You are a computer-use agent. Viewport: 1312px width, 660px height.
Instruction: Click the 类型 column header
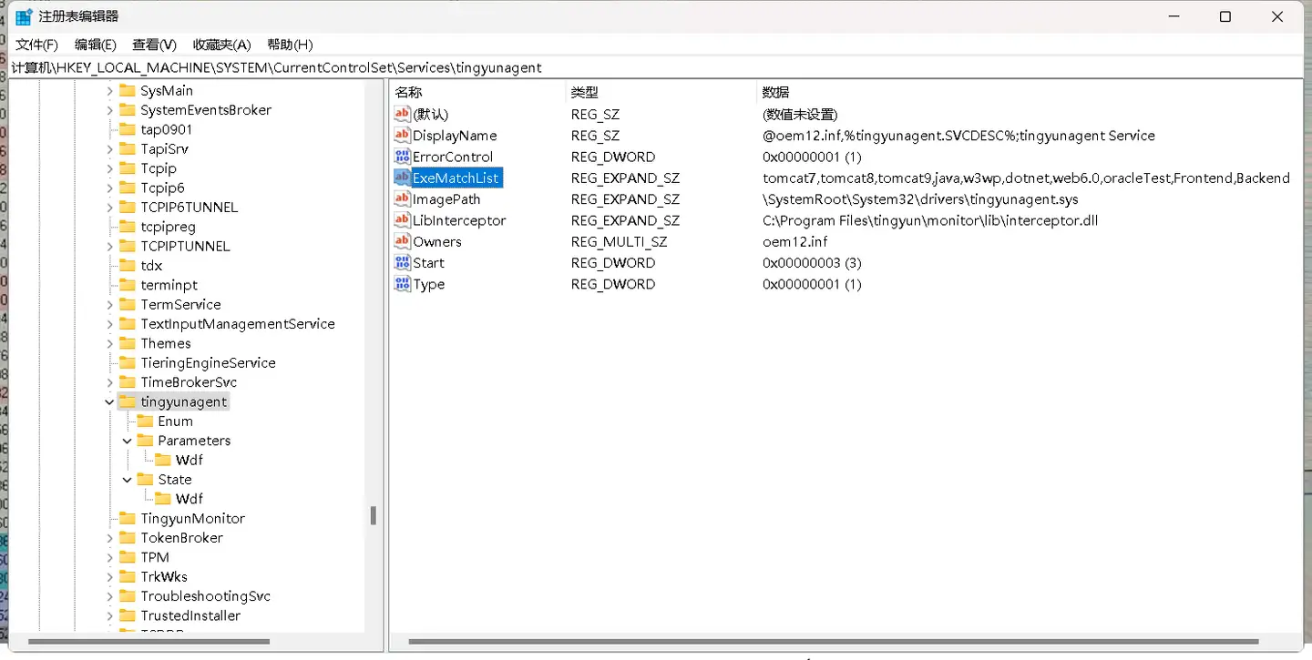tap(584, 92)
